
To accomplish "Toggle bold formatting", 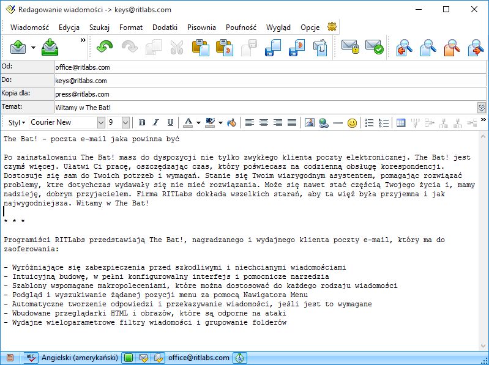I will coord(142,122).
